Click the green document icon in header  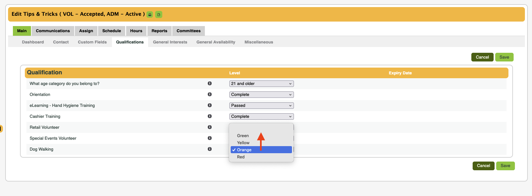point(158,14)
